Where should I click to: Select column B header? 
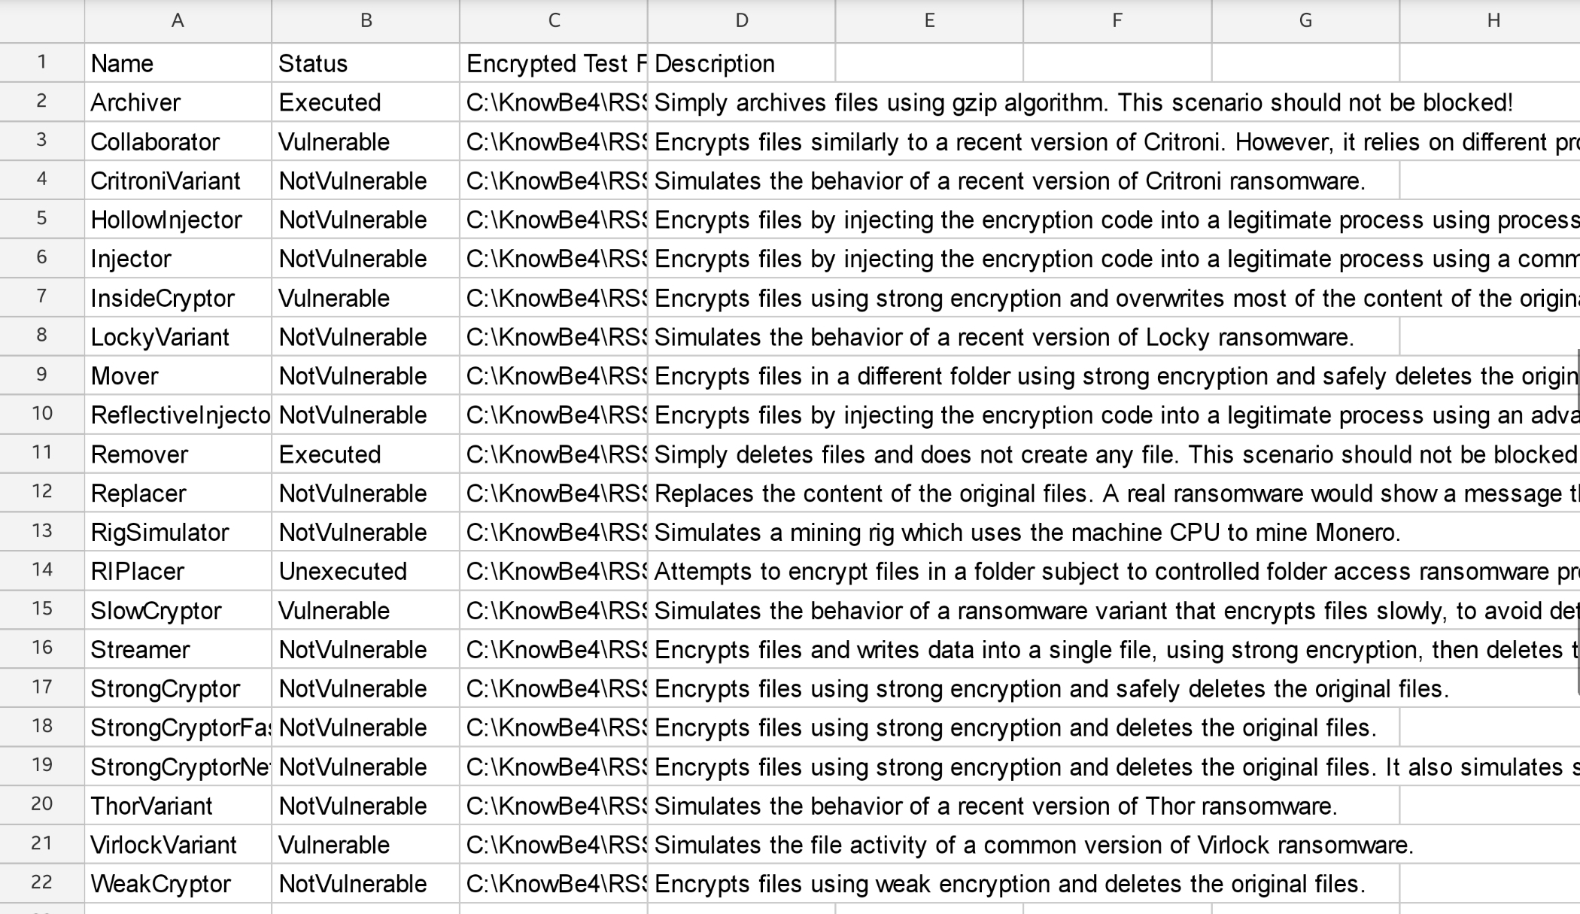click(366, 21)
